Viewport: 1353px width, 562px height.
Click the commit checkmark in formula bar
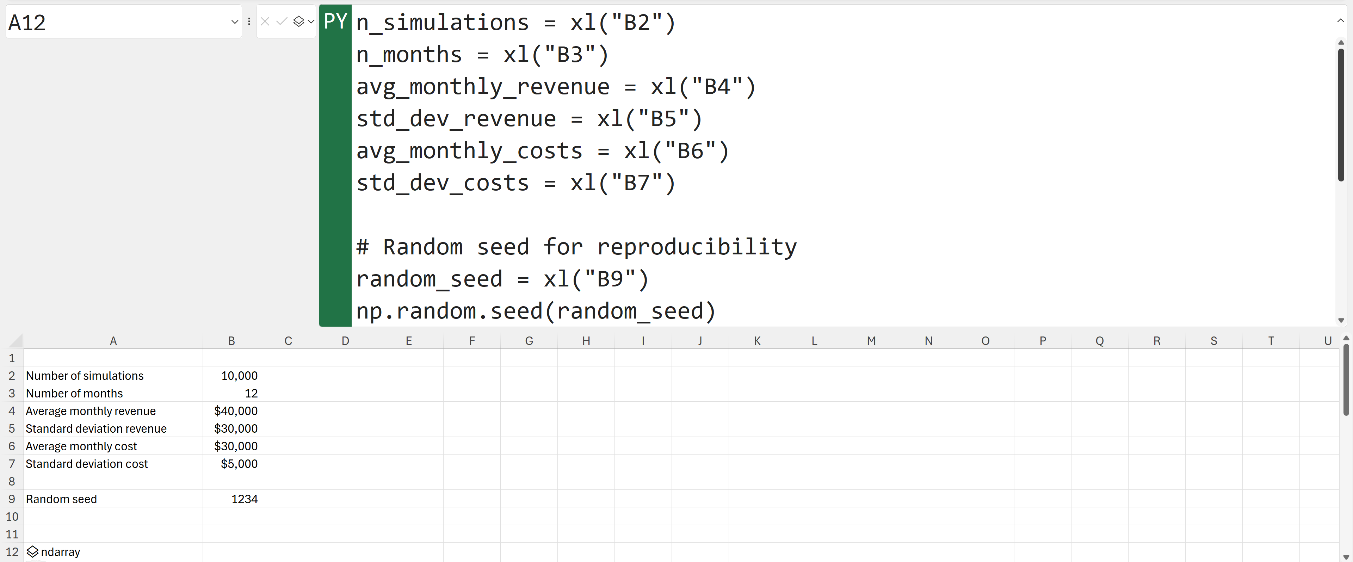(x=282, y=21)
